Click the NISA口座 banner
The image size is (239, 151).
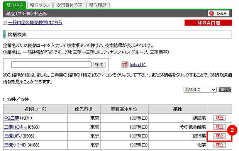coord(208,23)
